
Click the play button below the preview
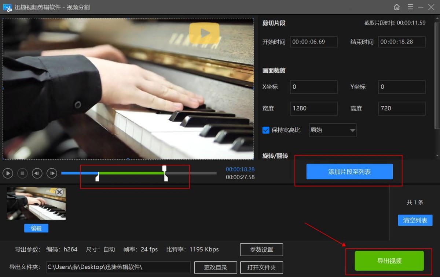click(8, 173)
